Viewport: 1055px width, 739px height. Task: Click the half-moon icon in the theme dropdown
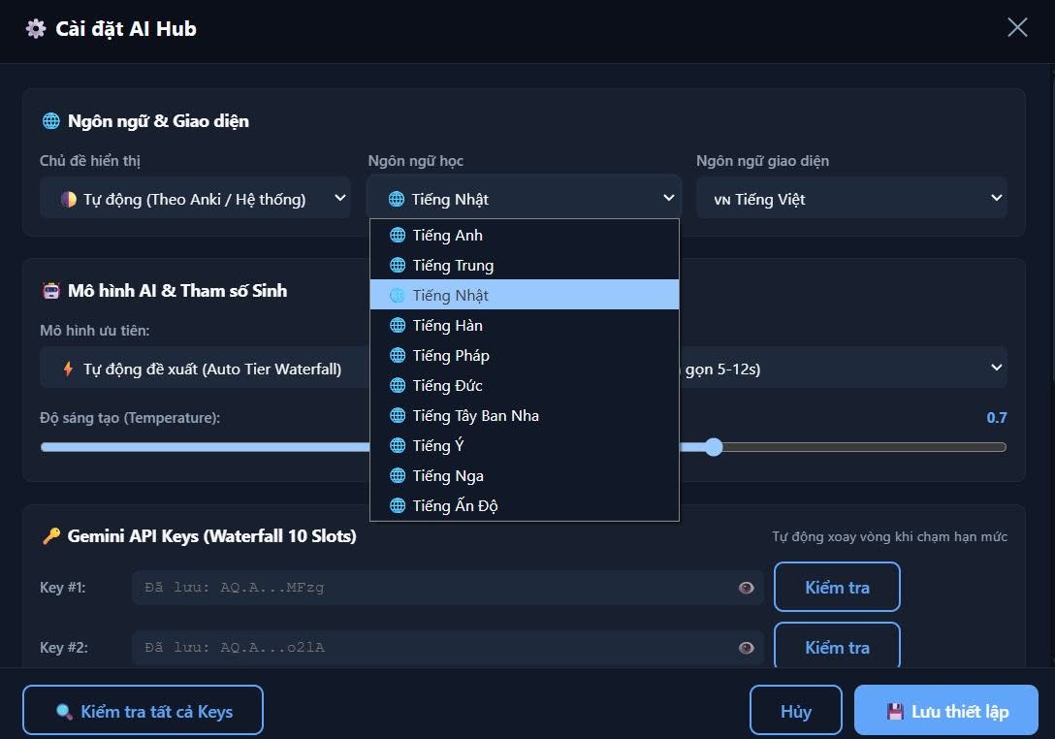(69, 199)
